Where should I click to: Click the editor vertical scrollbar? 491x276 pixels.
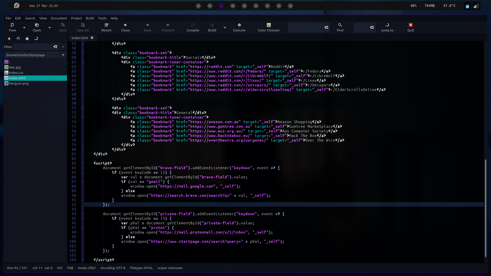[x=485, y=208]
